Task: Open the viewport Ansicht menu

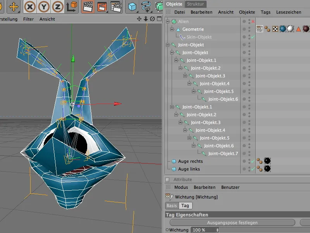Action: (47, 19)
